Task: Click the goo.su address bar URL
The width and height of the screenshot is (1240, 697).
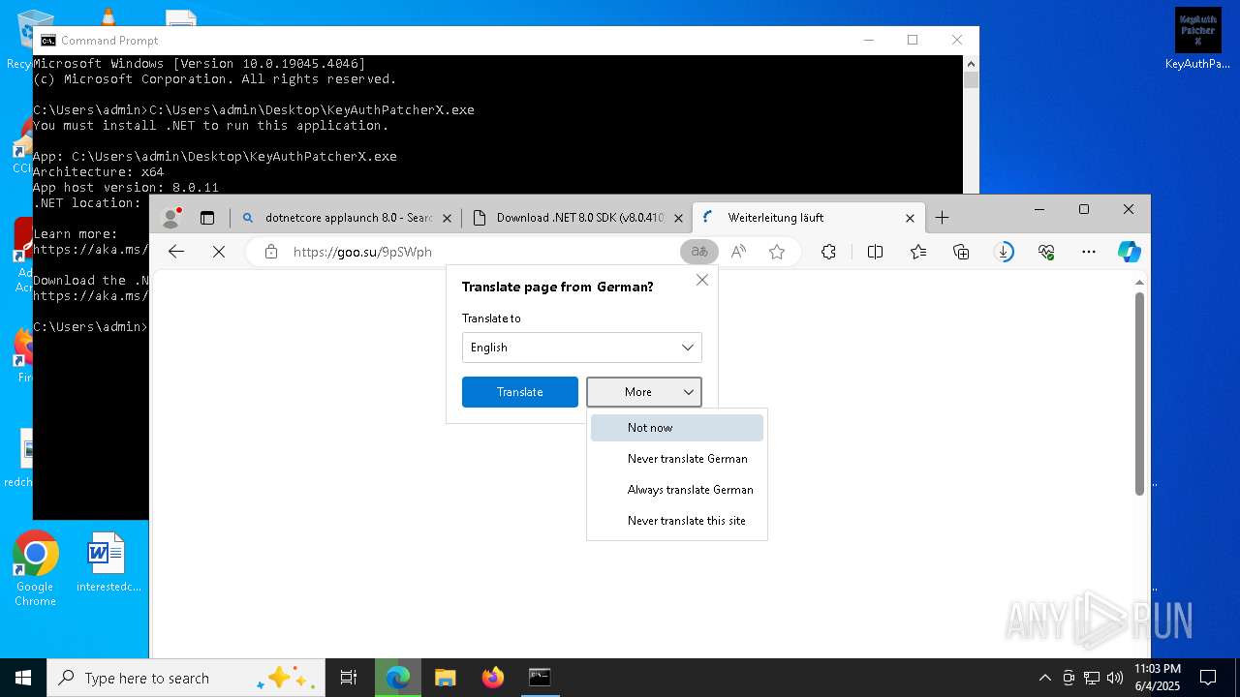Action: 362,252
